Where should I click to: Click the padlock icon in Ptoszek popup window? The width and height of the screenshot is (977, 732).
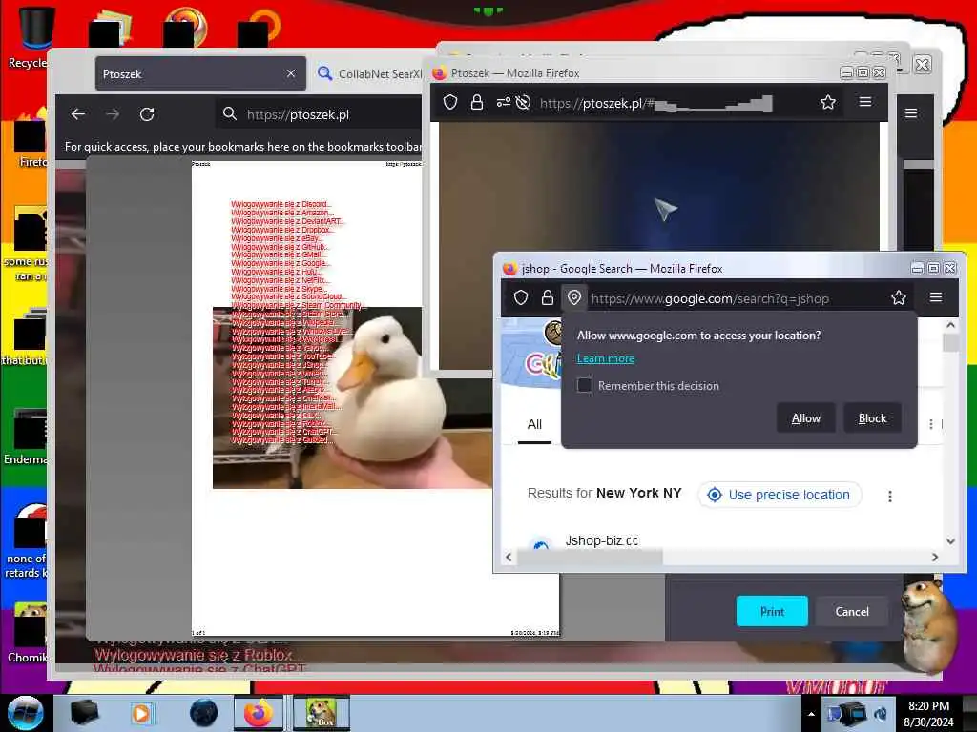pos(477,102)
